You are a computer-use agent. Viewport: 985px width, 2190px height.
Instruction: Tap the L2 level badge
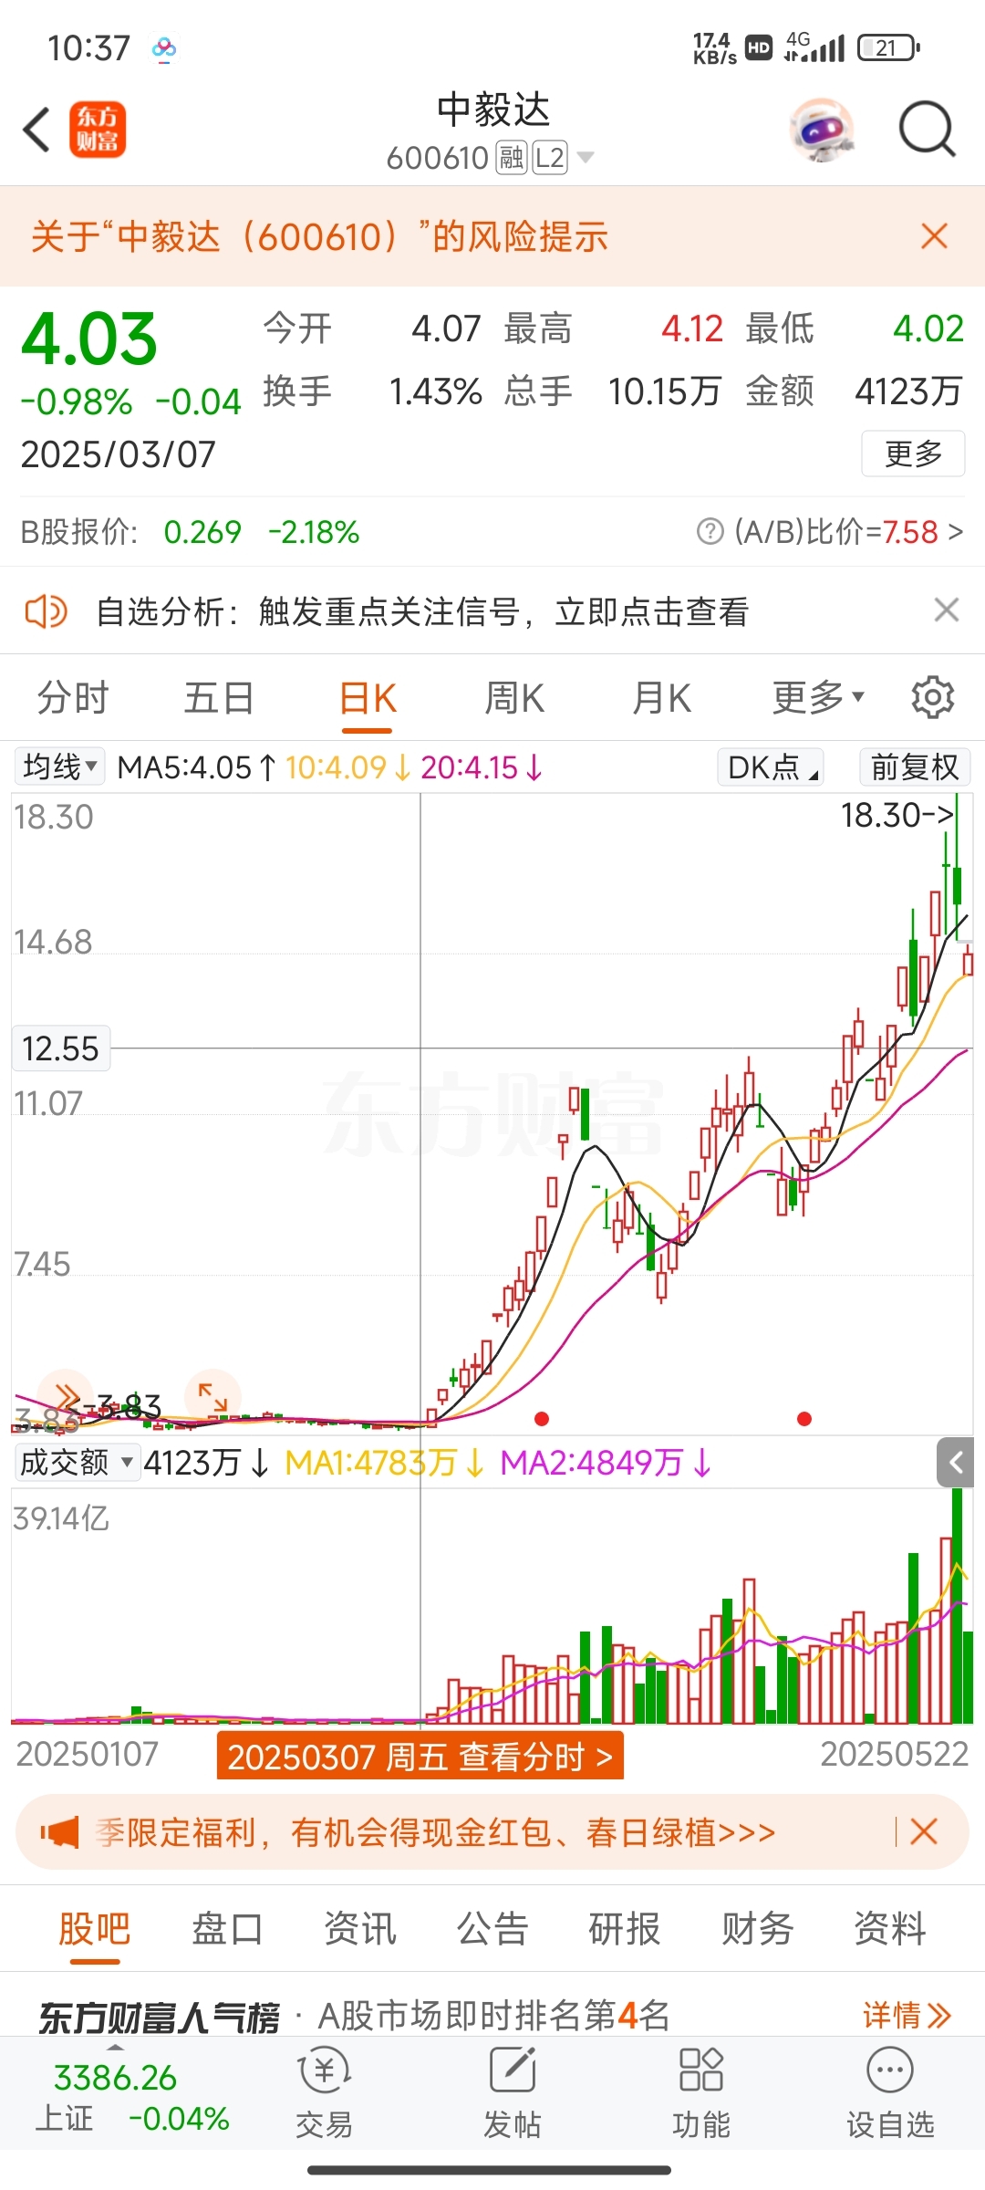coord(549,158)
